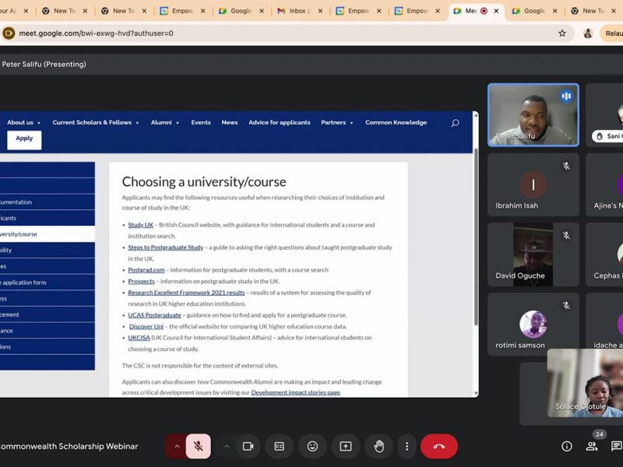The image size is (623, 467).
Task: Open the meeting details info icon
Action: point(567,446)
